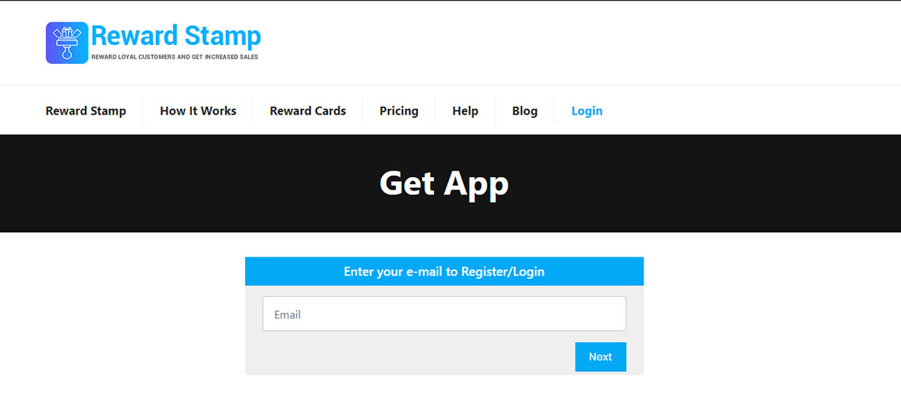Click the word Stamp in logo title
901x395 pixels.
click(223, 36)
